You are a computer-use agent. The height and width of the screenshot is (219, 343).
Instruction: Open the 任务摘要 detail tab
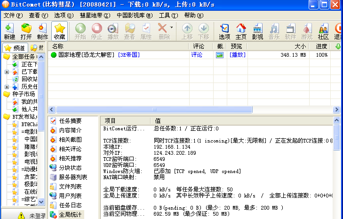[67, 121]
